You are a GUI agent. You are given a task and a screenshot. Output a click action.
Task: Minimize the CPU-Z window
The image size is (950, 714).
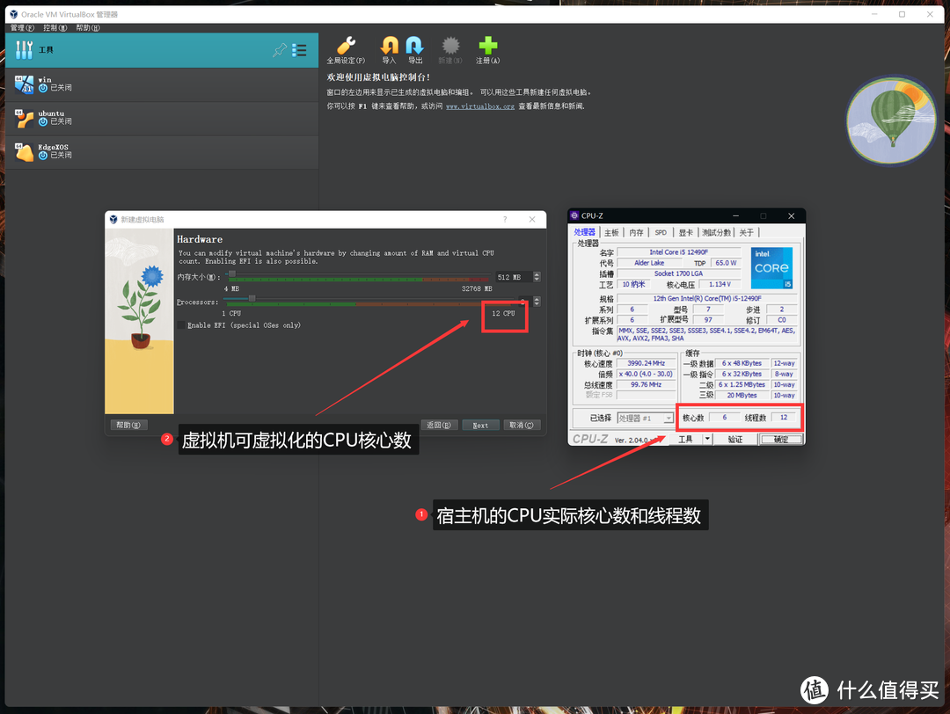(x=735, y=215)
